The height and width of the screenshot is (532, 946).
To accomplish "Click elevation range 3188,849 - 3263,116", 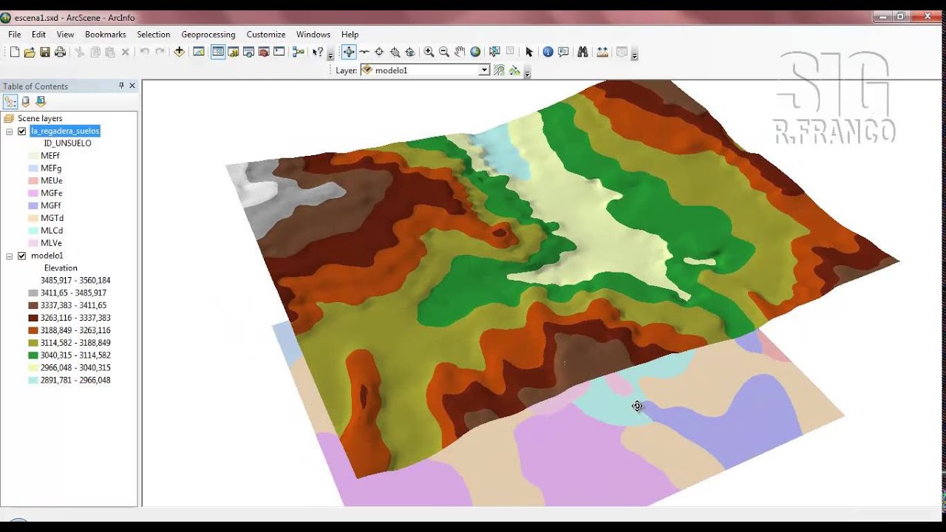I will pyautogui.click(x=75, y=330).
